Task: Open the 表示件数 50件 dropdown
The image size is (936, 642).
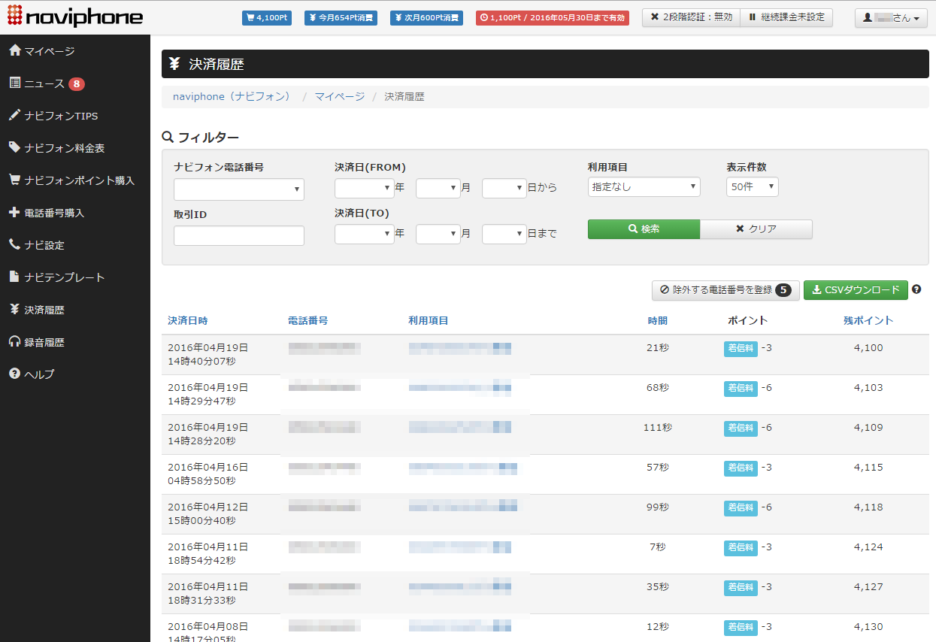Action: click(752, 186)
